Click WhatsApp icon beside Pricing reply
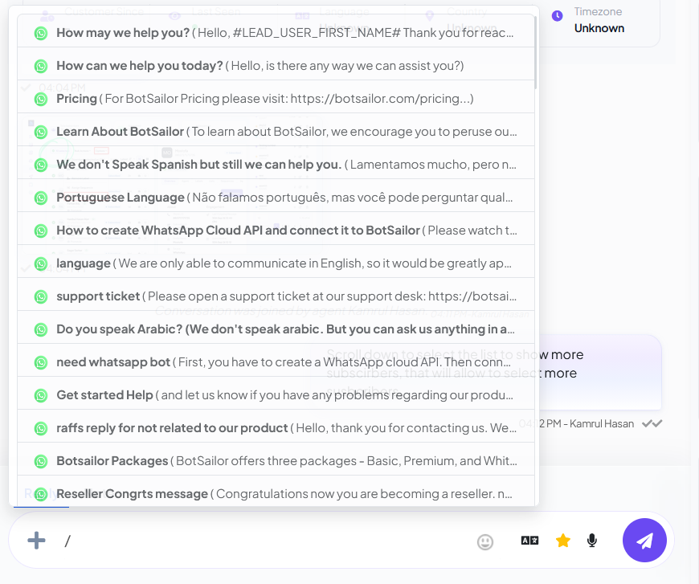Viewport: 699px width, 584px height. (41, 99)
